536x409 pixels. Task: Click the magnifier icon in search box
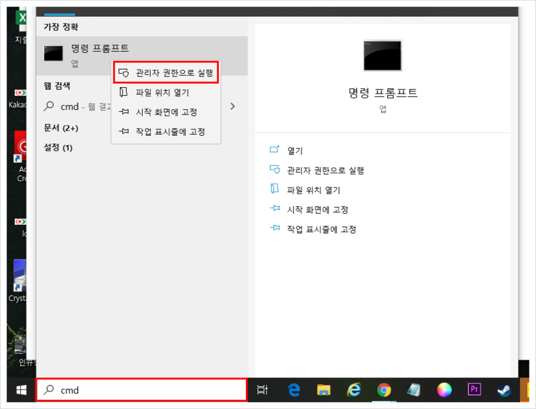49,389
